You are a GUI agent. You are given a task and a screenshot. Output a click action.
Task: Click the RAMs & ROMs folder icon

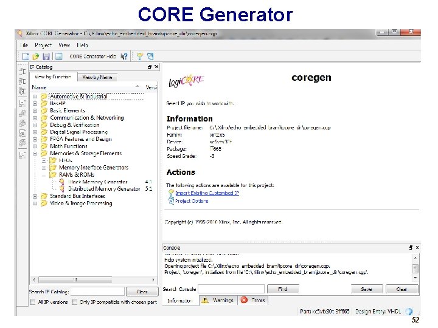pos(53,174)
